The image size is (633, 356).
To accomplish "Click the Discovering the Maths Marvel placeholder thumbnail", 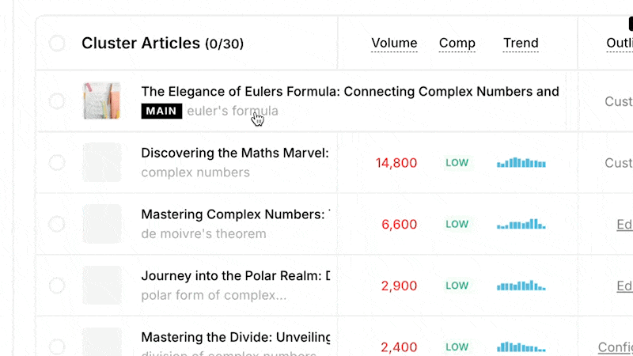I will 102,162.
